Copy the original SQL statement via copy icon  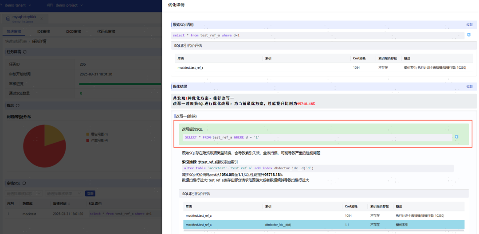tap(469, 35)
